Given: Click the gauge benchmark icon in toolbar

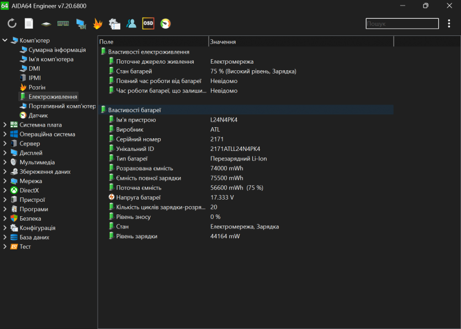Looking at the screenshot, I should pyautogui.click(x=165, y=23).
